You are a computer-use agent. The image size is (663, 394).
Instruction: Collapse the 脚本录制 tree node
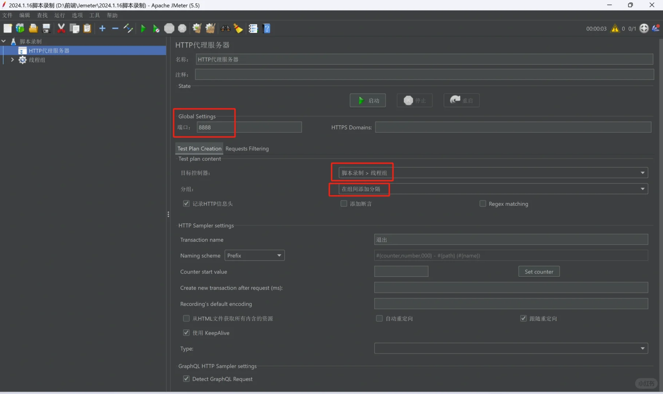point(4,41)
